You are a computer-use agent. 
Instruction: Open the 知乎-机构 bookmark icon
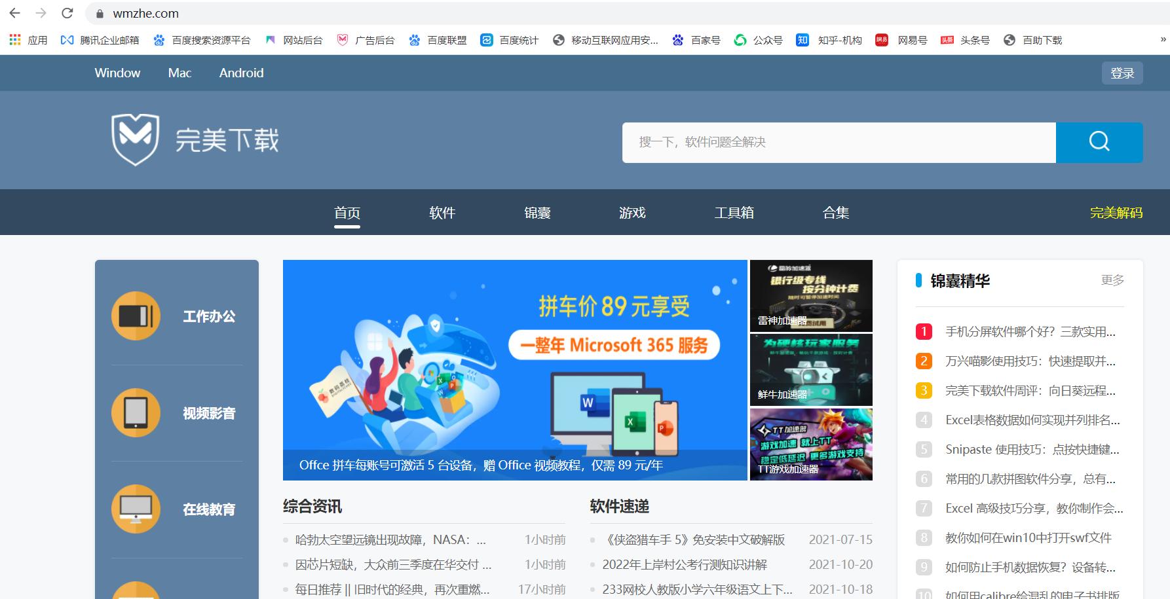point(802,40)
